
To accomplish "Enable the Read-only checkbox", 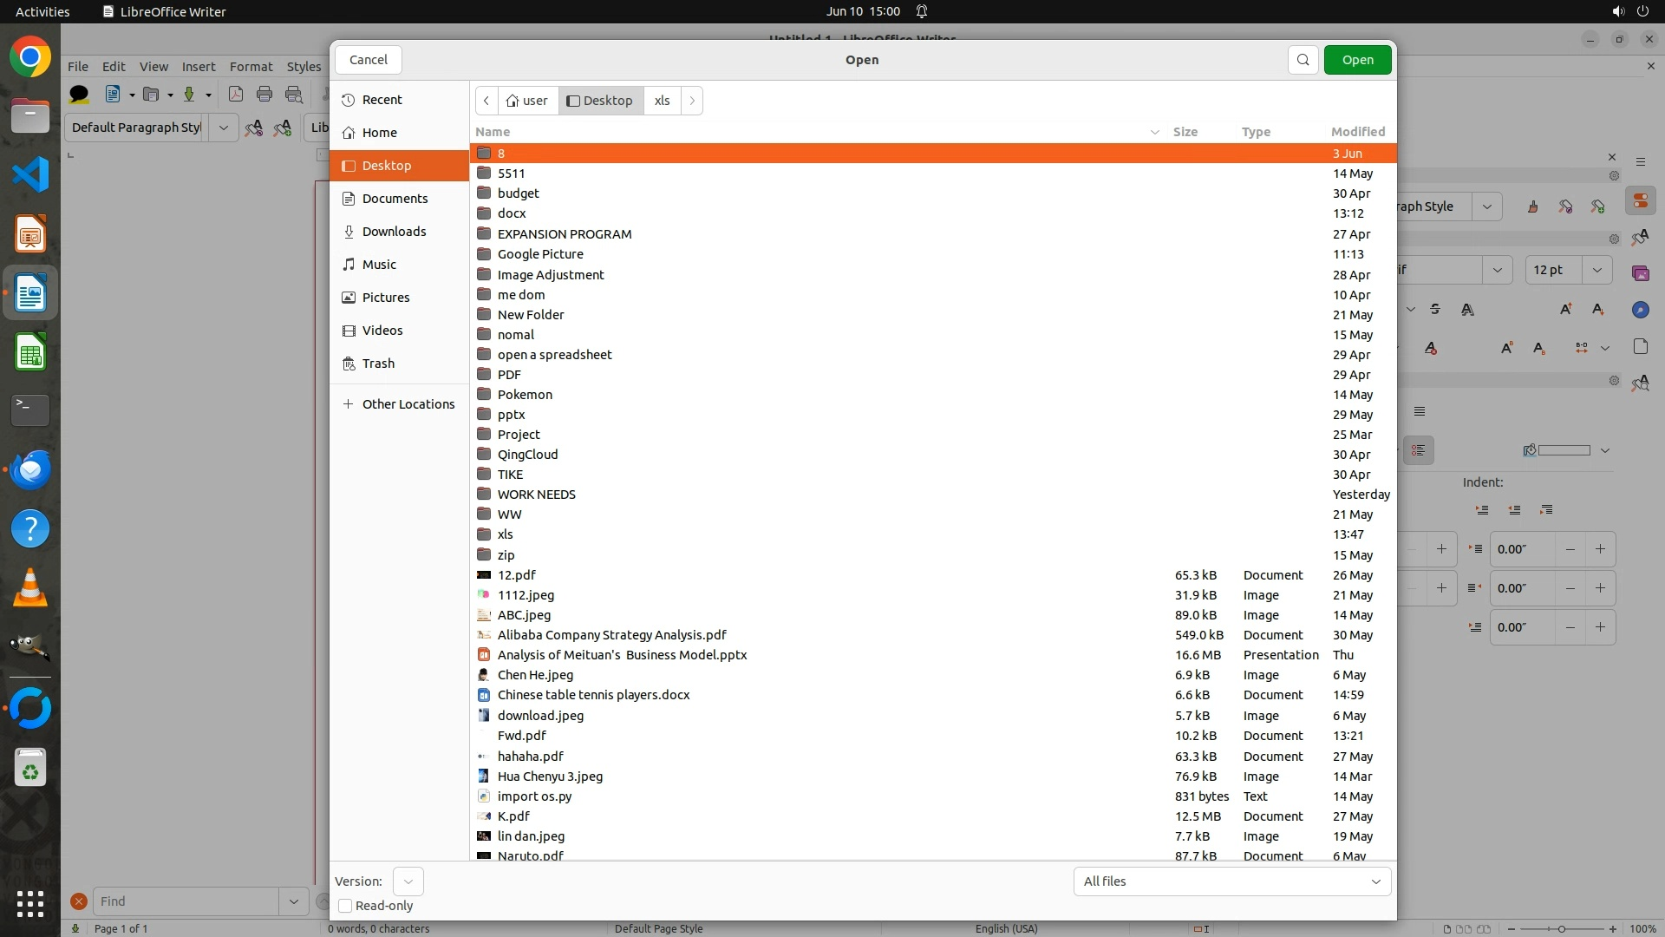I will tap(345, 906).
